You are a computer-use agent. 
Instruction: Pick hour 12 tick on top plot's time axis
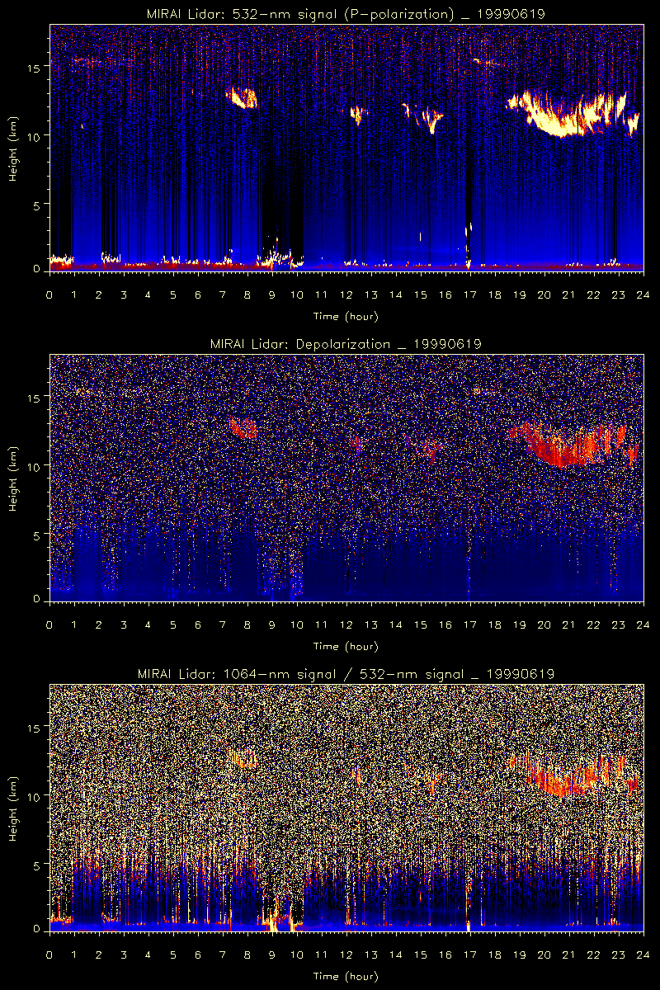(x=346, y=295)
